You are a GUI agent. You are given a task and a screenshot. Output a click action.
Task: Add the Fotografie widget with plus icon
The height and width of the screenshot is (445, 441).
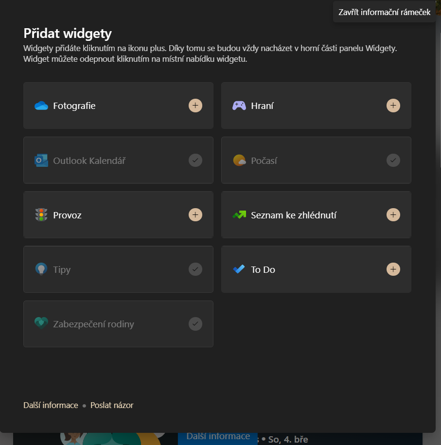[x=195, y=106]
